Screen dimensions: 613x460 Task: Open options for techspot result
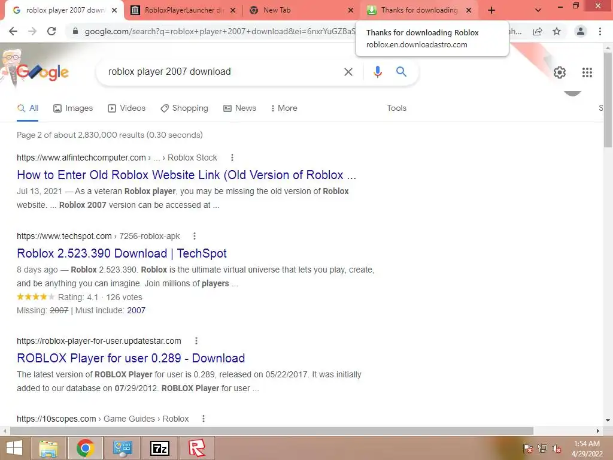[195, 236]
